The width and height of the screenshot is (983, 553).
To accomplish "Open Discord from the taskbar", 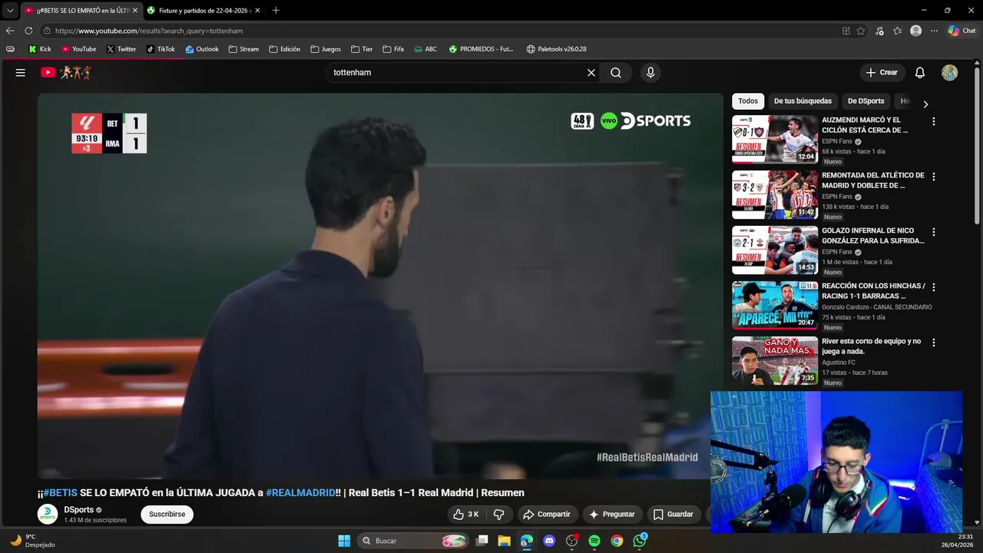I will coord(549,541).
